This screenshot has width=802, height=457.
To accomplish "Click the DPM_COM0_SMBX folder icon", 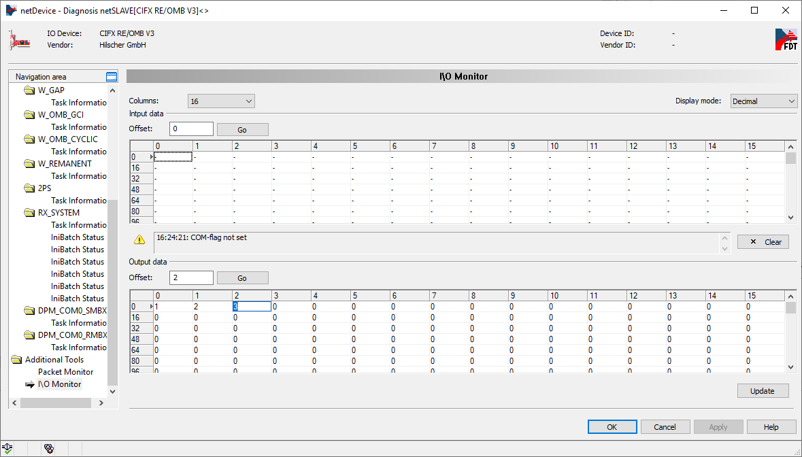I will (29, 311).
